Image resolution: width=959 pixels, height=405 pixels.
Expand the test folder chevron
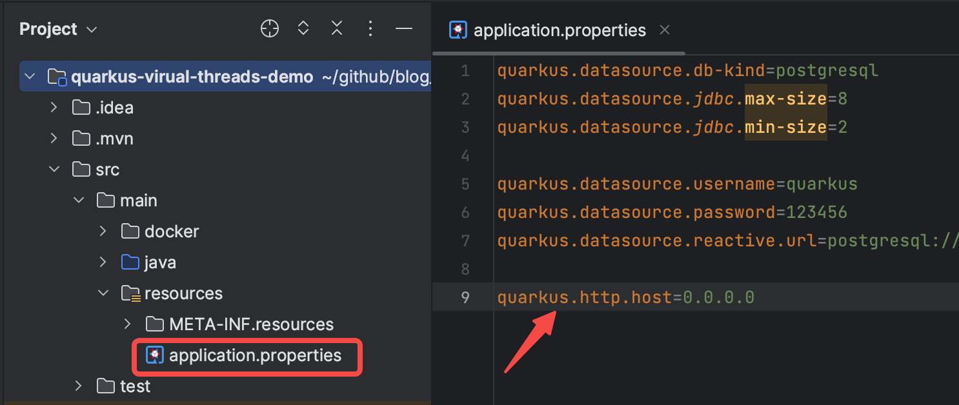click(x=78, y=386)
